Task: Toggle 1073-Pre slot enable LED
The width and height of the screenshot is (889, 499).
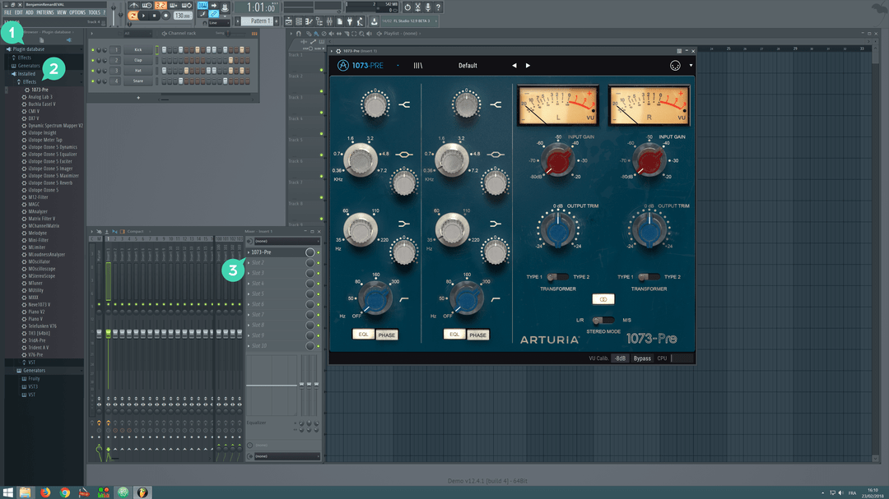Action: point(319,252)
